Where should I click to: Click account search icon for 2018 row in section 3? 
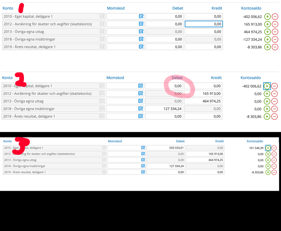click(x=104, y=166)
